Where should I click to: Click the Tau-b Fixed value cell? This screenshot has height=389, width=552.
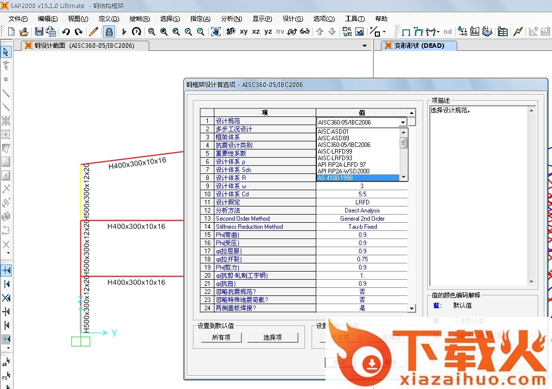[362, 227]
